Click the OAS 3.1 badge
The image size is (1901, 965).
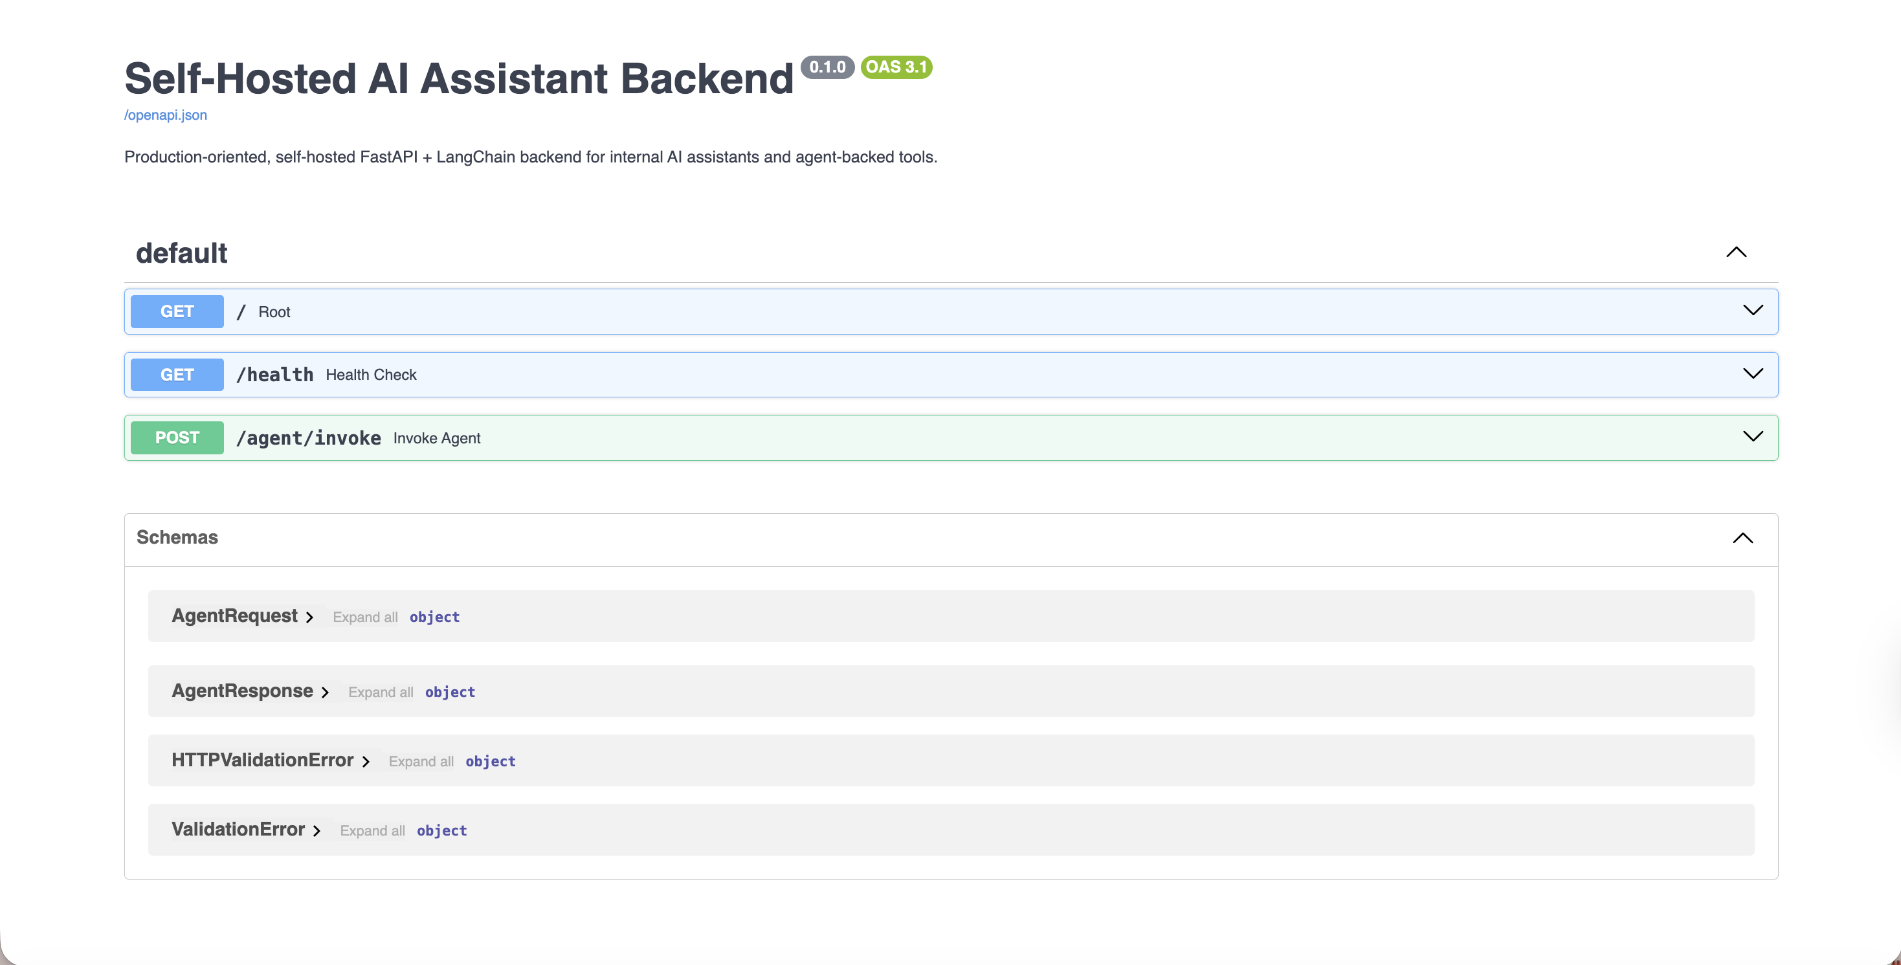896,67
